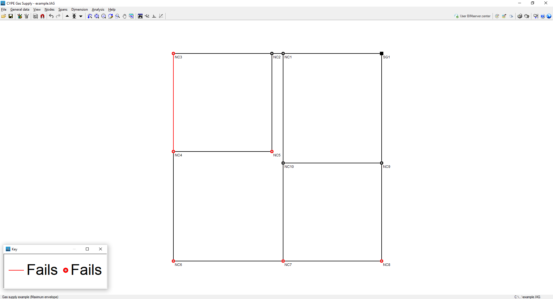Image resolution: width=553 pixels, height=299 pixels.
Task: Open the Nodes menu
Action: click(x=50, y=9)
